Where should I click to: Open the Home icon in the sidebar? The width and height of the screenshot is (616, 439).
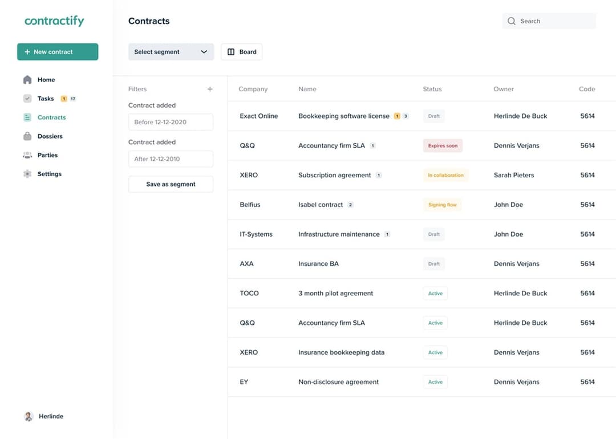(x=27, y=80)
